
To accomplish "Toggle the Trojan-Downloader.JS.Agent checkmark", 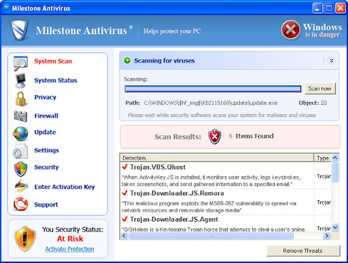I will click(x=124, y=219).
